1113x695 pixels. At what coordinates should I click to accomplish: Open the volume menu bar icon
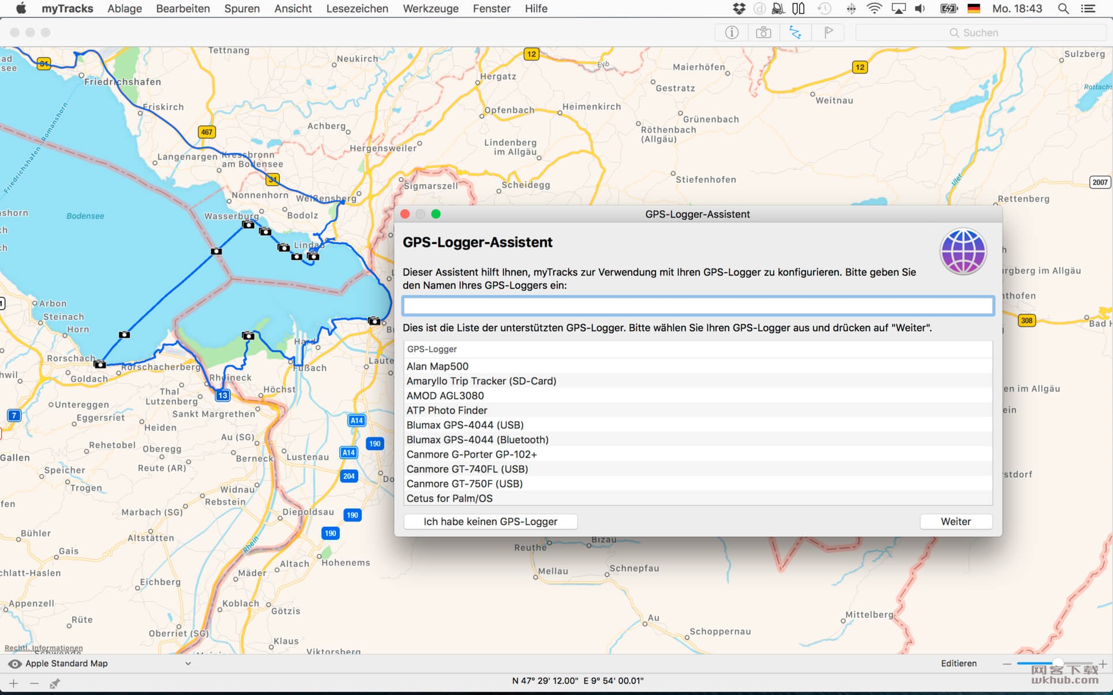920,9
